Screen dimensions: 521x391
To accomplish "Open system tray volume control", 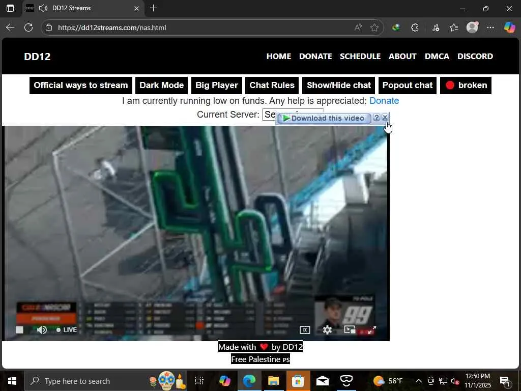I will click(455, 381).
